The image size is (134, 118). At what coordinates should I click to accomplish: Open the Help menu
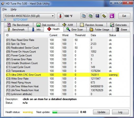(x=13, y=9)
